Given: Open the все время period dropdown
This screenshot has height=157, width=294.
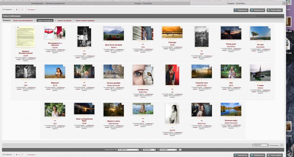Looking at the screenshot, I should pyautogui.click(x=168, y=150).
